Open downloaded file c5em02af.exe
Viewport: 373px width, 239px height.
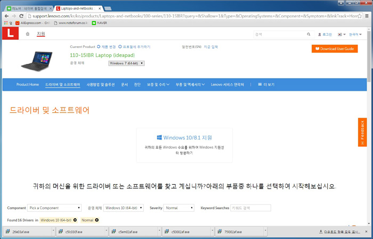click(134, 232)
